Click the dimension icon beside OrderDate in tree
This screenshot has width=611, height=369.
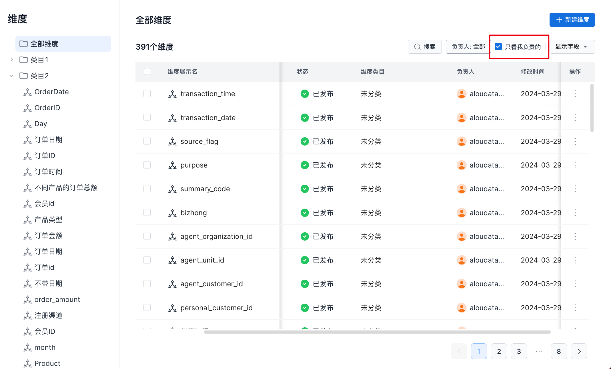coord(27,92)
